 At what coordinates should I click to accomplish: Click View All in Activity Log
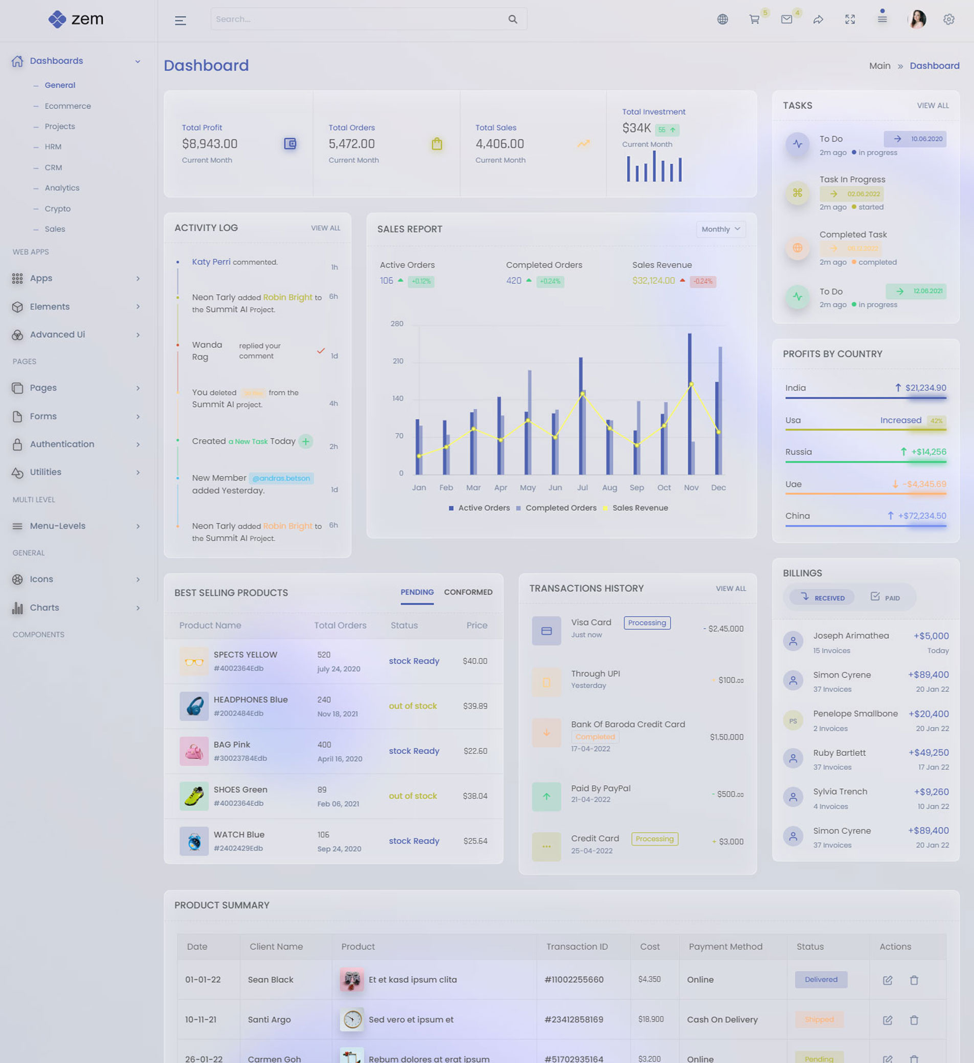325,228
